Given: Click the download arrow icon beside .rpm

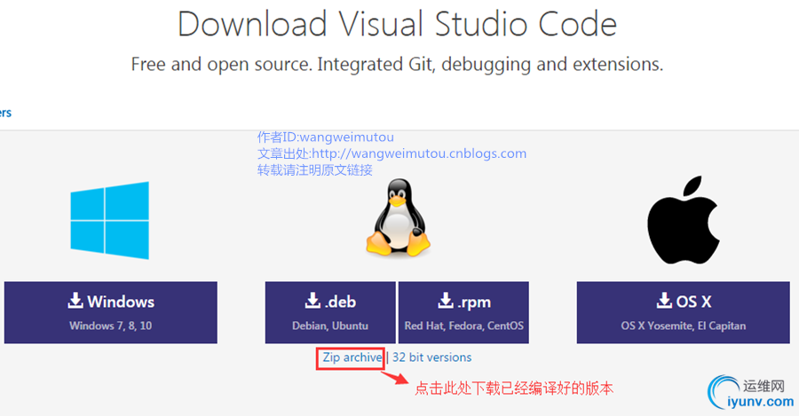Looking at the screenshot, I should tap(446, 301).
